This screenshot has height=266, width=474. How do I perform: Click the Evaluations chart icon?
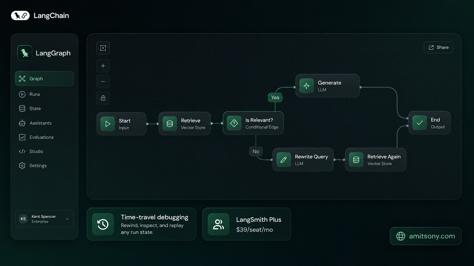22,137
